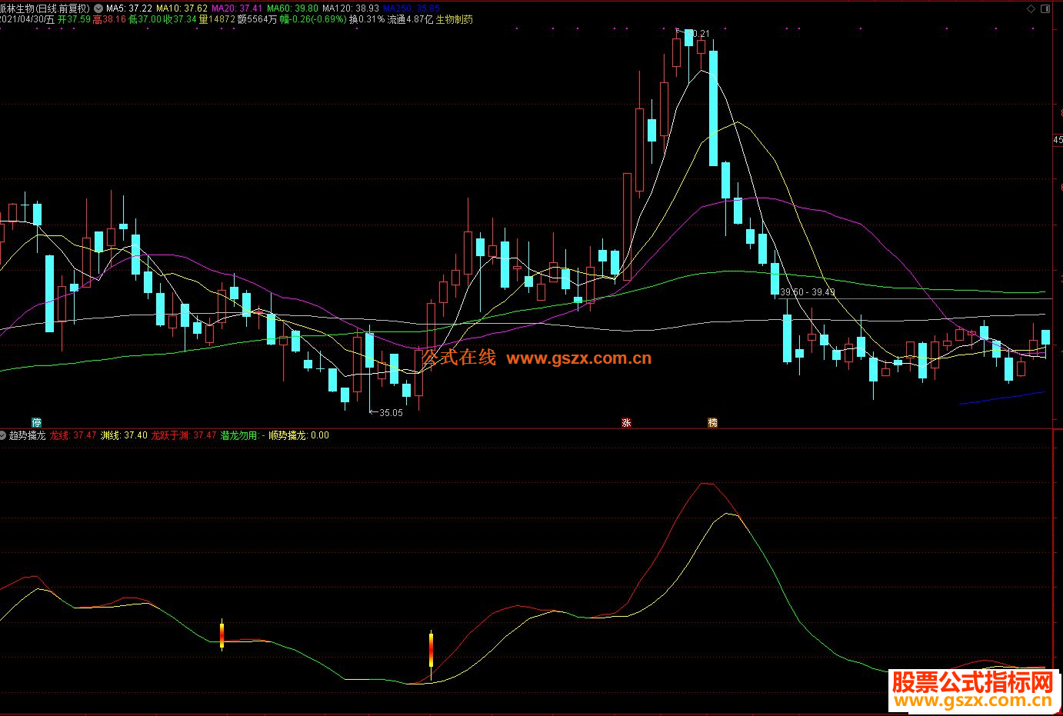
Task: Click the 龙线: 37.47 indicator value
Action: pyautogui.click(x=73, y=435)
